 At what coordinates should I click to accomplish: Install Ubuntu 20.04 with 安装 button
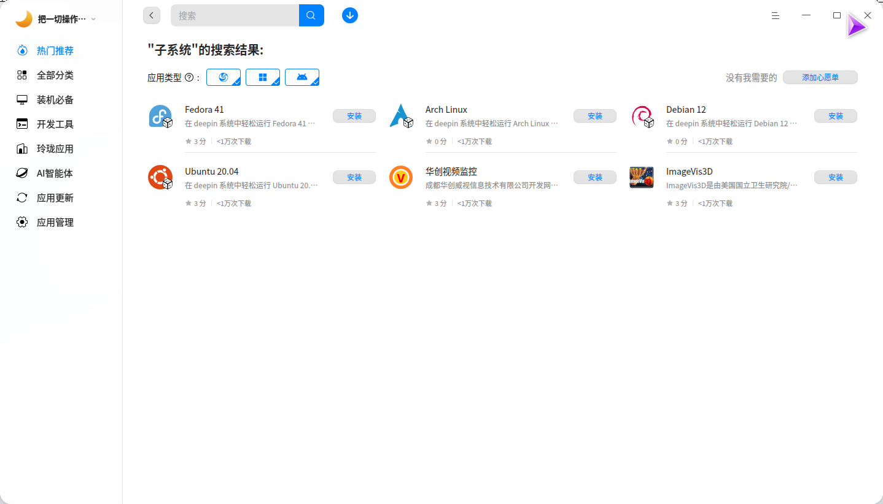pyautogui.click(x=354, y=177)
